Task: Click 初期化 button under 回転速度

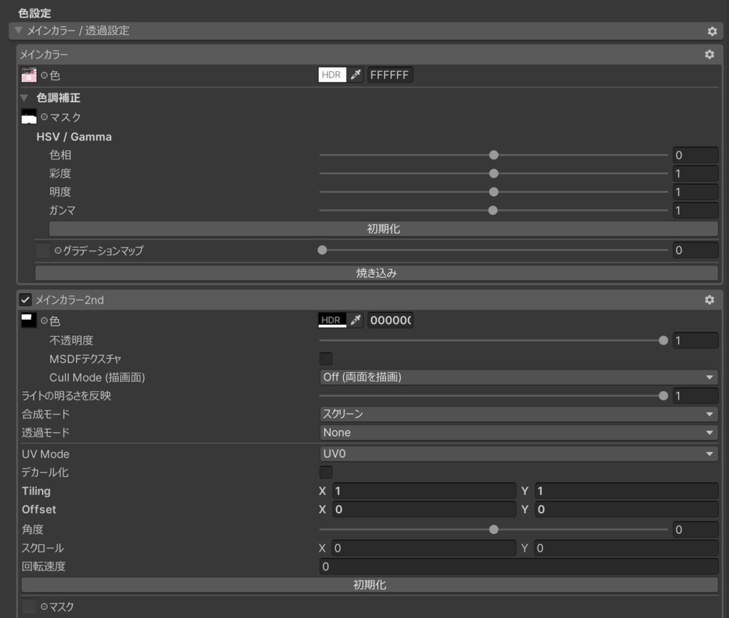Action: click(x=369, y=585)
